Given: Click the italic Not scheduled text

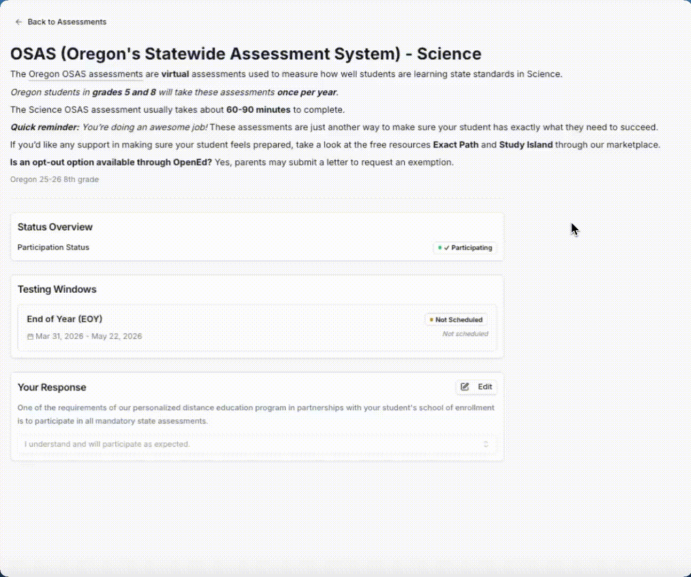Looking at the screenshot, I should [465, 334].
